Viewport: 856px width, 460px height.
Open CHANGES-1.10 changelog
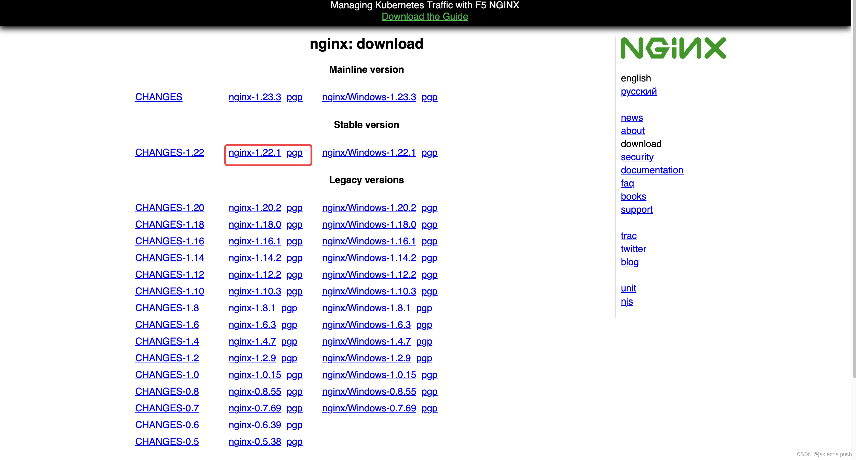point(169,291)
